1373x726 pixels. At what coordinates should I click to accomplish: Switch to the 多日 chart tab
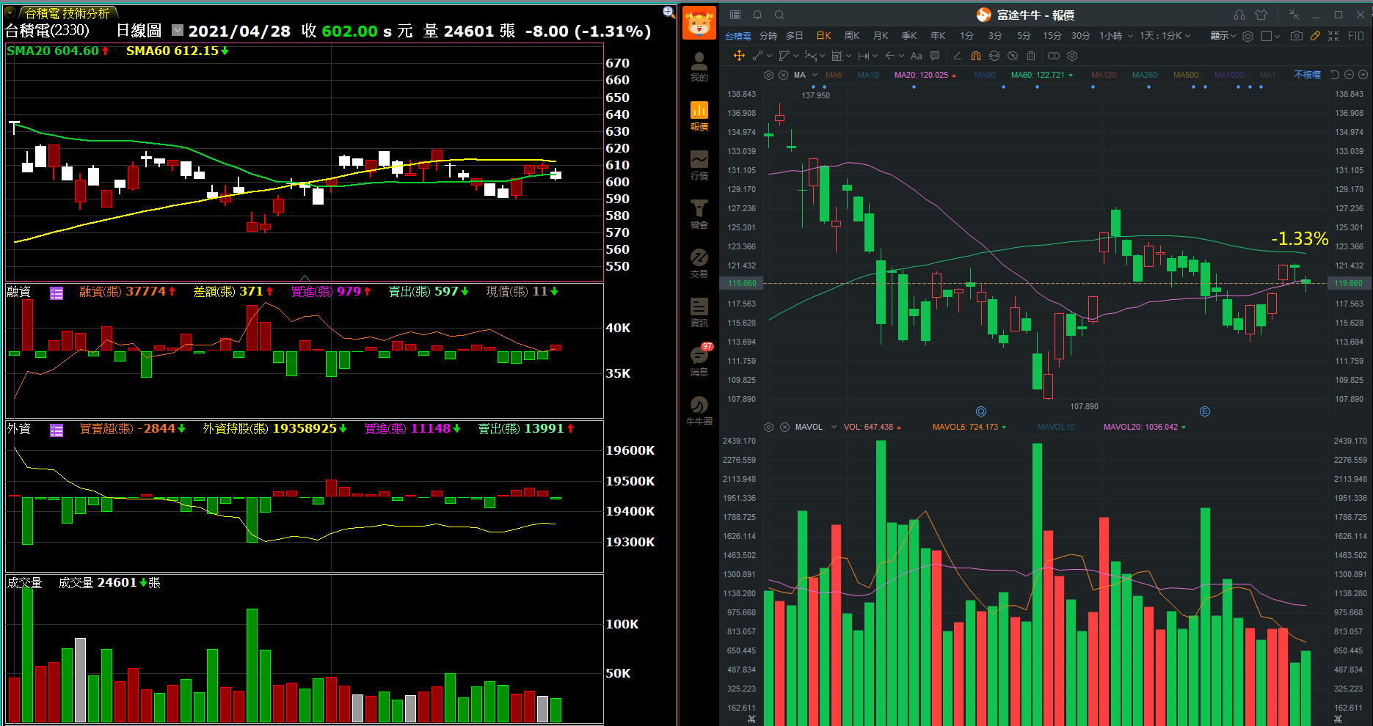coord(795,36)
